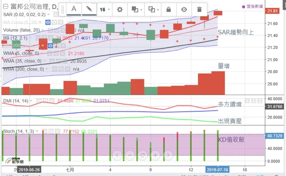Click the chart move left arrow button
The width and height of the screenshot is (286, 176).
(117, 155)
